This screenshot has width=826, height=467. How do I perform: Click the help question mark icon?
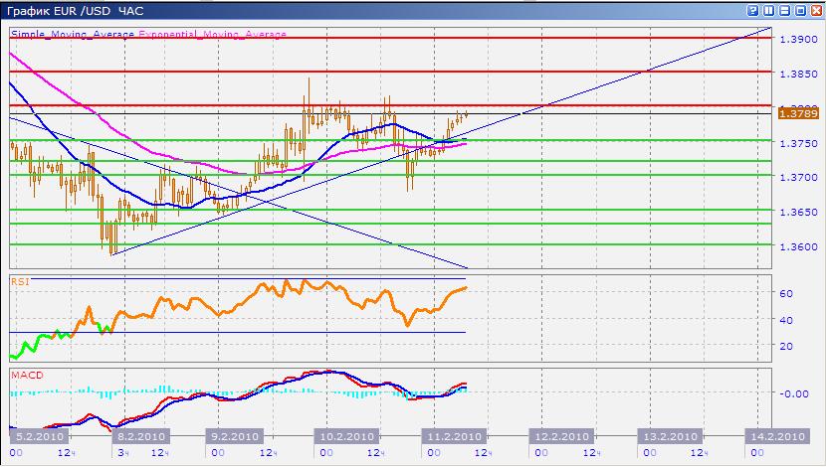coord(752,11)
